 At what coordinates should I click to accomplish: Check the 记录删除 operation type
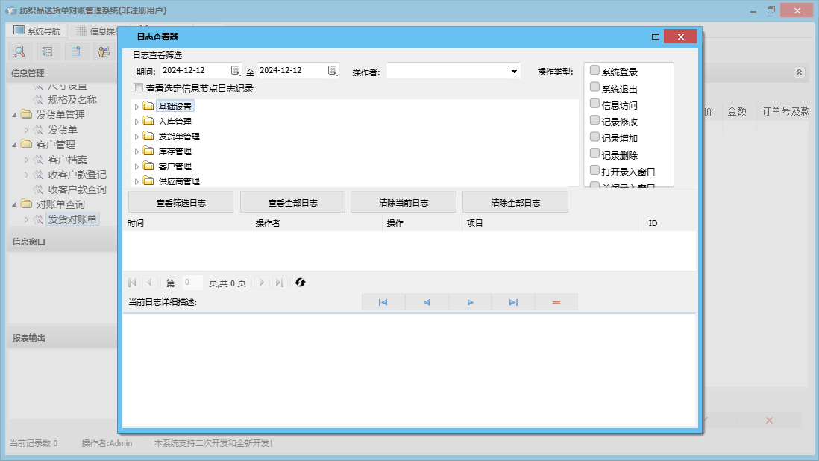pos(594,154)
